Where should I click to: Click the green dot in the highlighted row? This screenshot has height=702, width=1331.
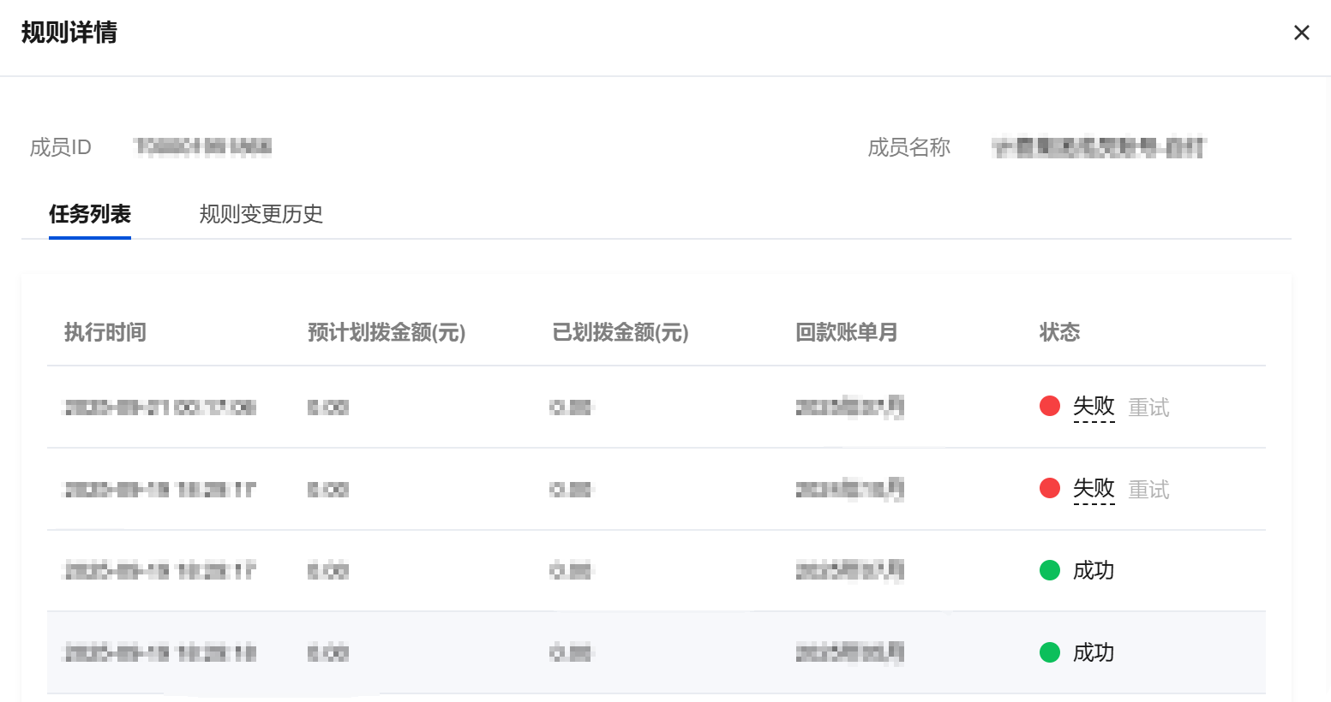pyautogui.click(x=1050, y=653)
